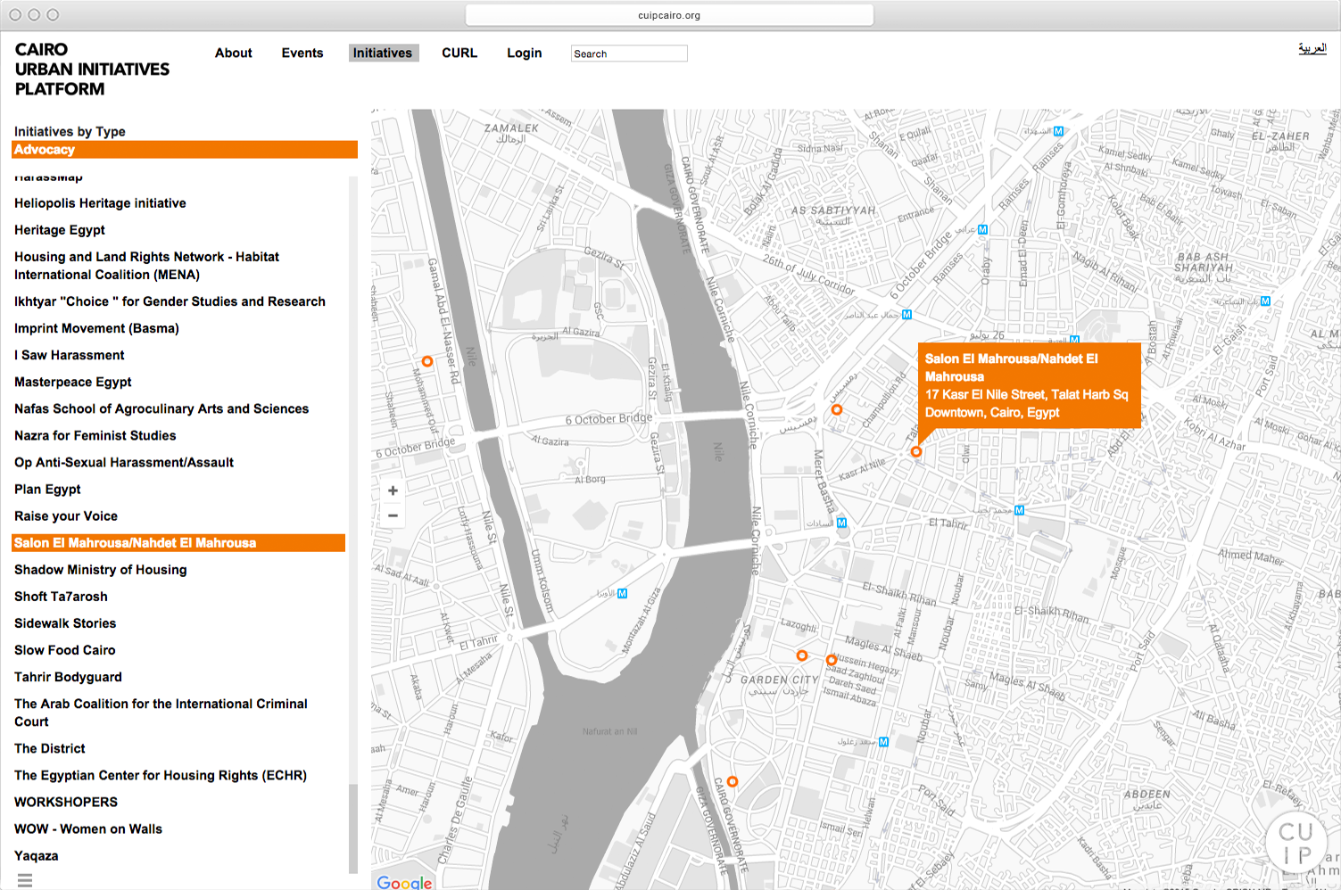This screenshot has height=890, width=1341.
Task: Zoom in the map with plus button
Action: click(x=393, y=490)
